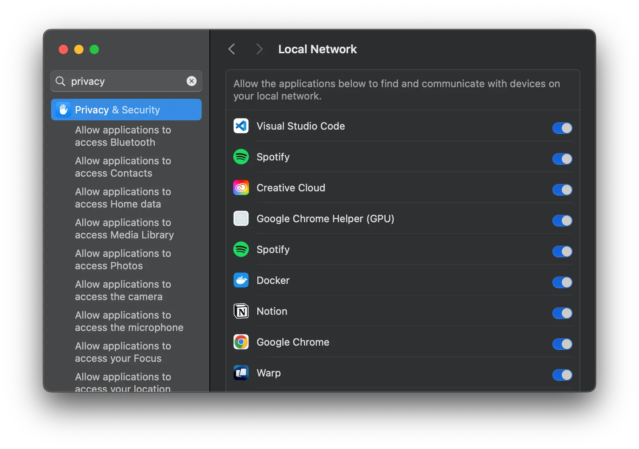The image size is (639, 449).
Task: Open the Privacy & Security search magnifier
Action: click(x=61, y=81)
